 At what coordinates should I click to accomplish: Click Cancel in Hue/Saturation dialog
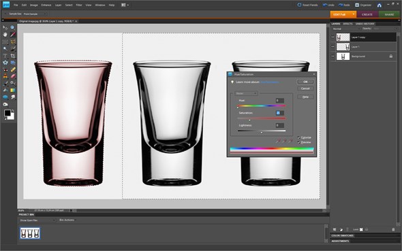pyautogui.click(x=305, y=88)
